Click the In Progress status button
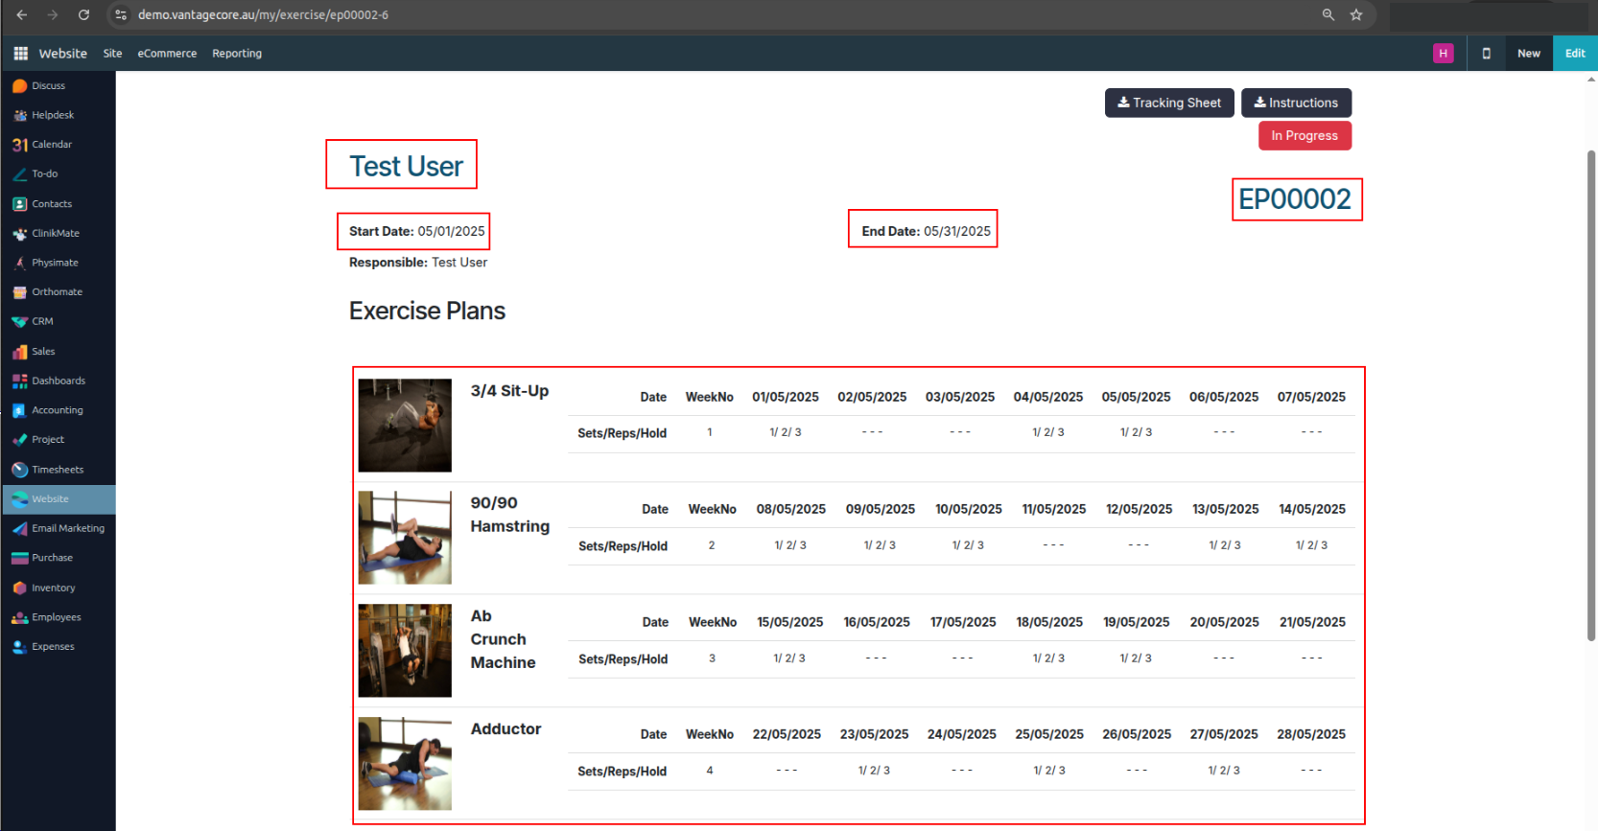Viewport: 1598px width, 831px height. click(1304, 136)
